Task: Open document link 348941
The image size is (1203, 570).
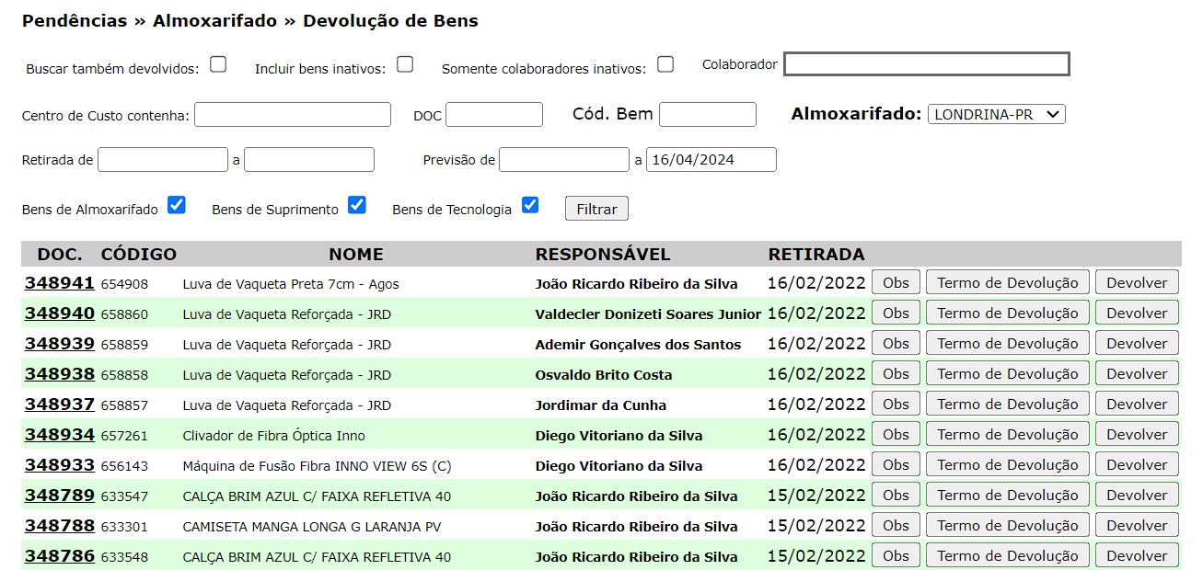Action: (60, 283)
